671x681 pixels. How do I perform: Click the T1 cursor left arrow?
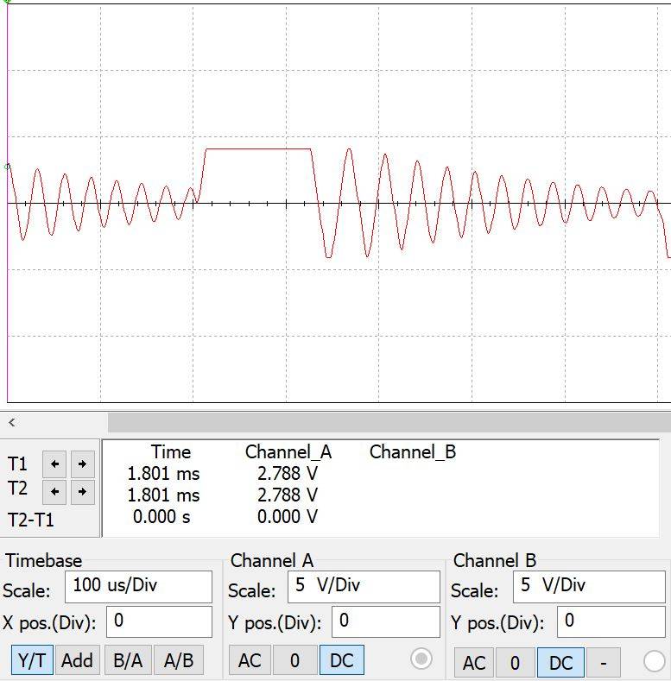coord(55,463)
